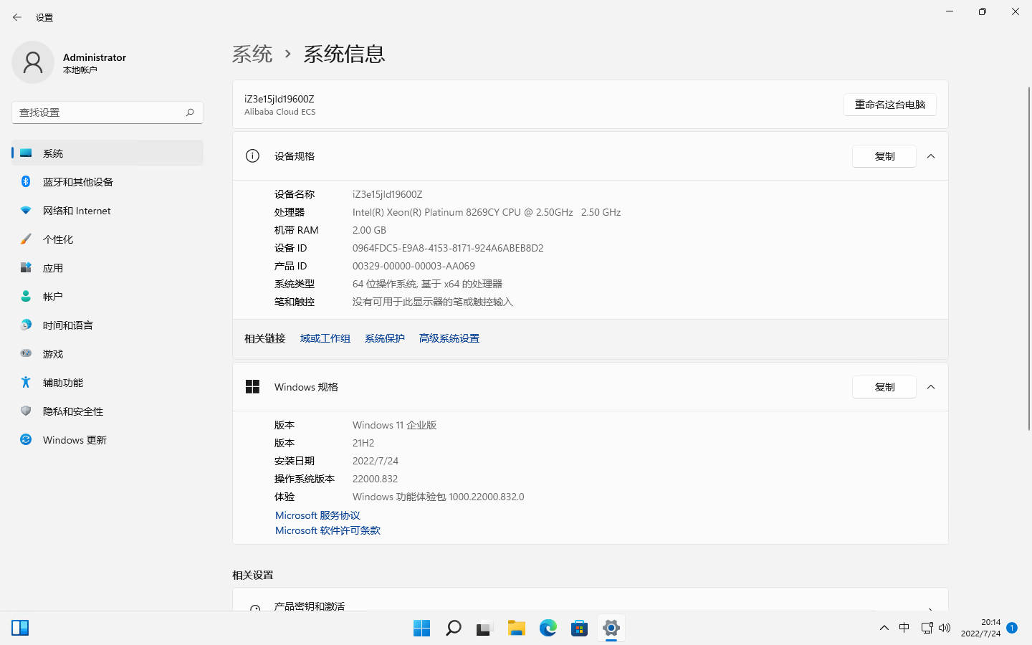Open Microsoft Store from taskbar

click(579, 629)
